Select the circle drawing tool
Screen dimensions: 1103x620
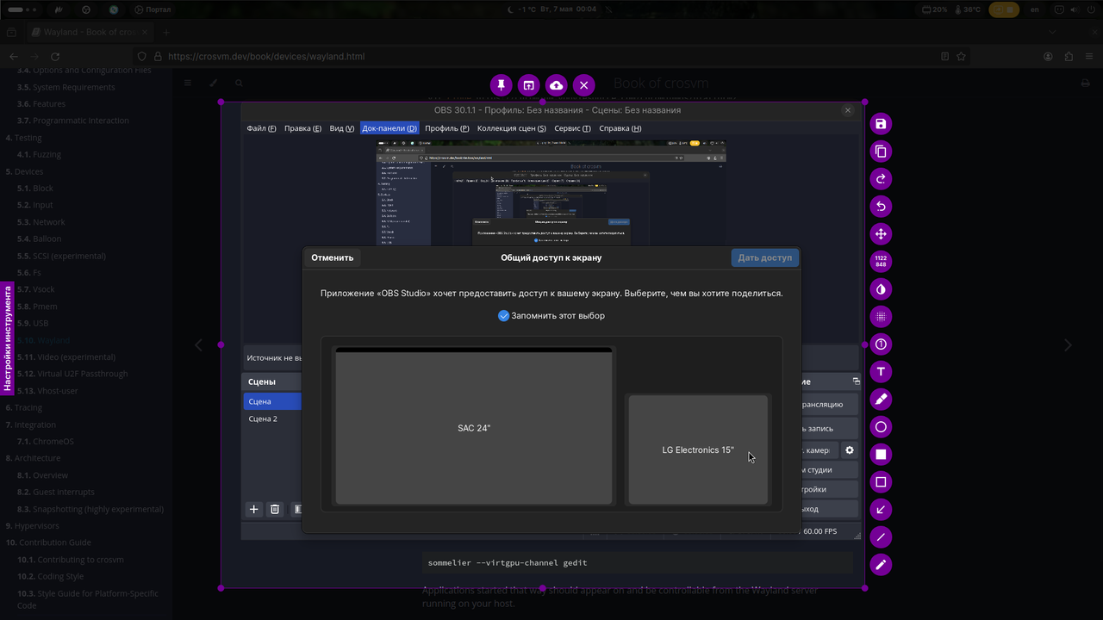coord(881,427)
